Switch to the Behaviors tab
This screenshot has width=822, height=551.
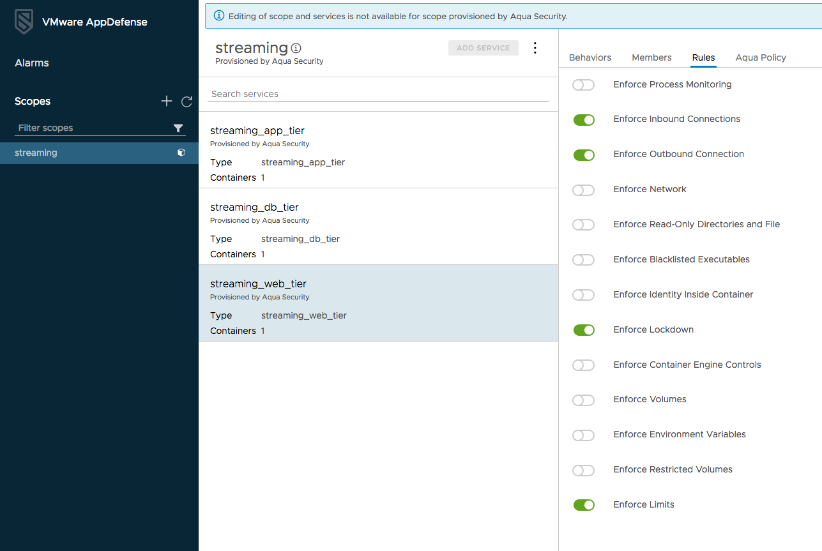tap(590, 57)
